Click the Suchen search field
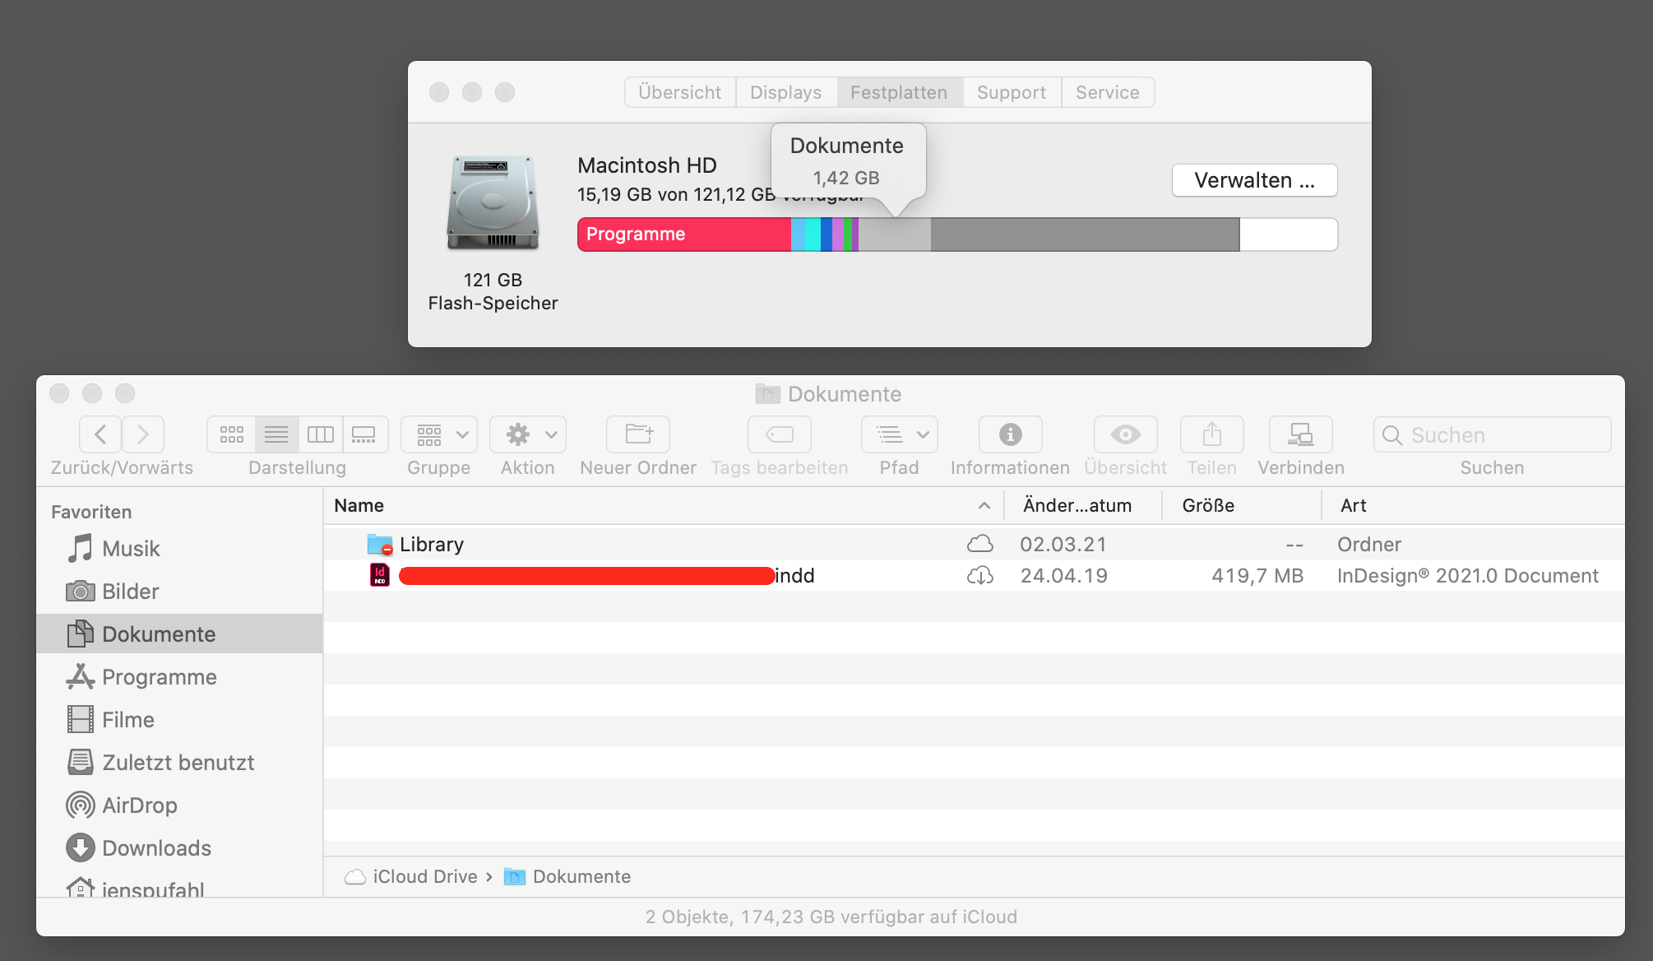 (x=1491, y=434)
